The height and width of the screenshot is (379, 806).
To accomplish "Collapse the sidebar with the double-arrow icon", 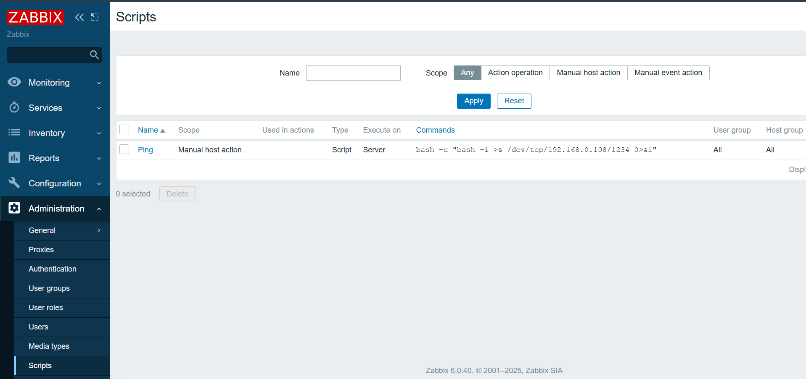I will tap(79, 17).
